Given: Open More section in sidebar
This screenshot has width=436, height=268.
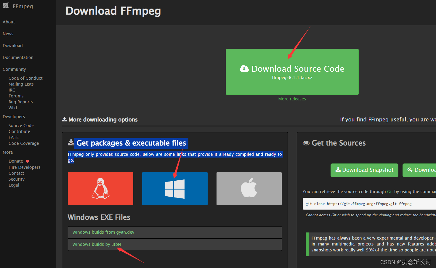Looking at the screenshot, I should 8,152.
